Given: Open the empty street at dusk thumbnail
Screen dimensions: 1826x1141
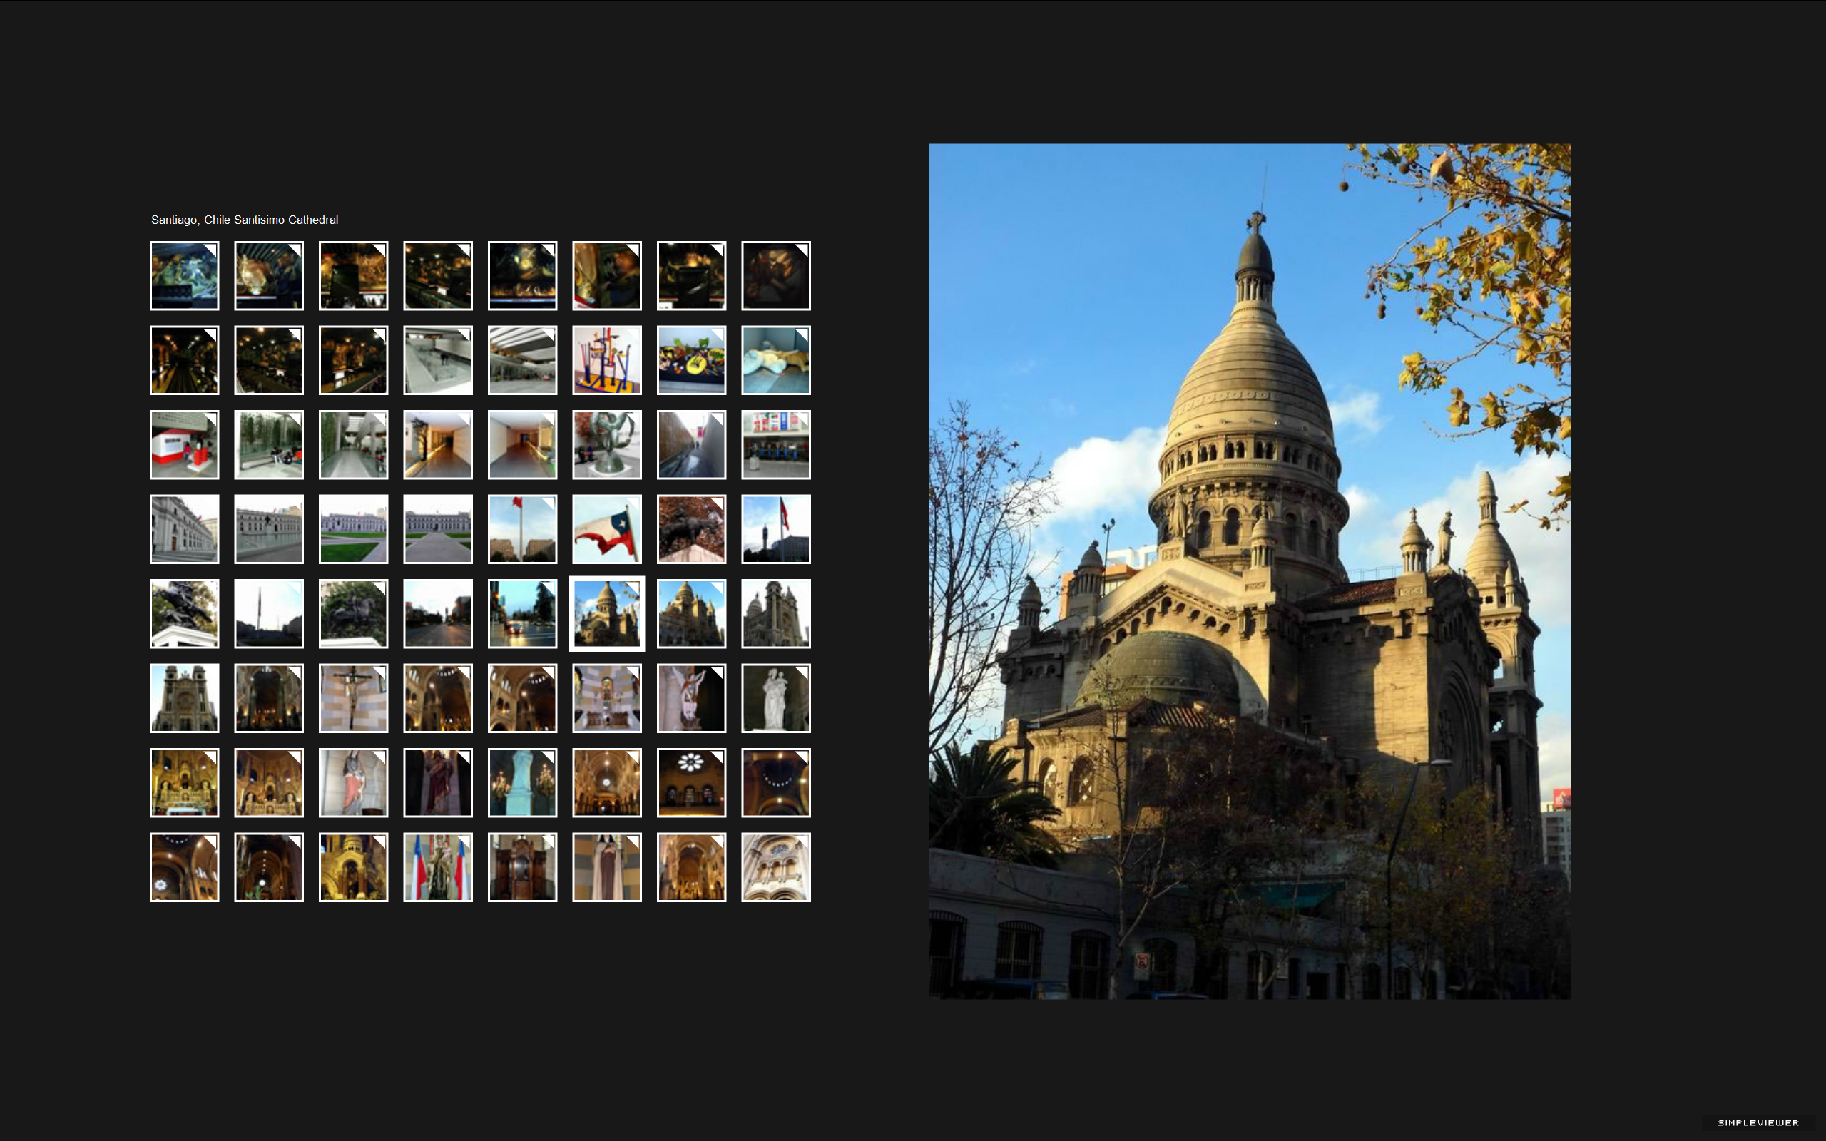Looking at the screenshot, I should (x=438, y=613).
